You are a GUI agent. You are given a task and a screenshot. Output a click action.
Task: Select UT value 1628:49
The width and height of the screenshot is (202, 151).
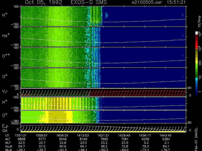pos(124,135)
